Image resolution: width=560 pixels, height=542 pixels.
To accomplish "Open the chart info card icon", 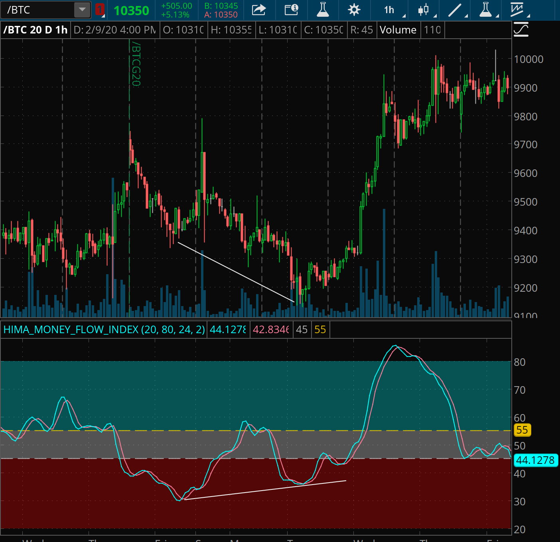I will (291, 10).
